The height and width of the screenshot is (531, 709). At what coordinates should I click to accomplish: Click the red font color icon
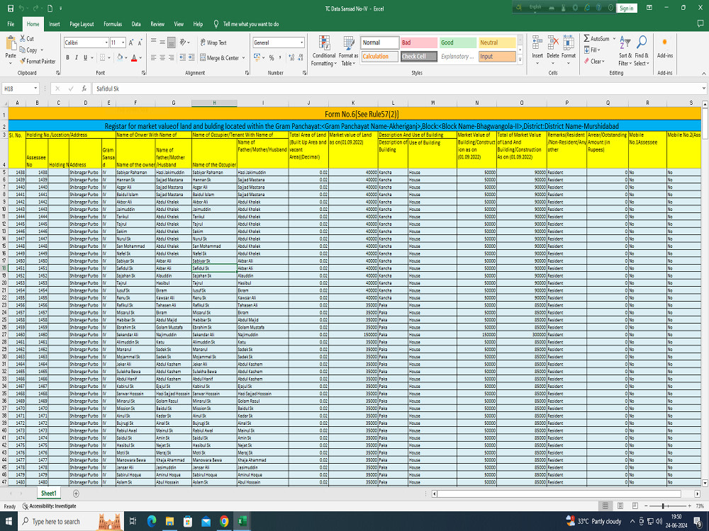pos(134,57)
